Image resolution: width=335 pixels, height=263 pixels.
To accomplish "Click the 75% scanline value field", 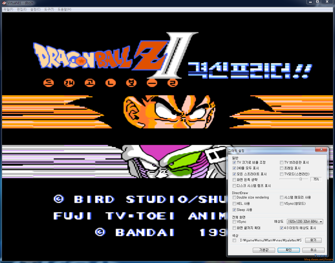I will tap(316, 179).
